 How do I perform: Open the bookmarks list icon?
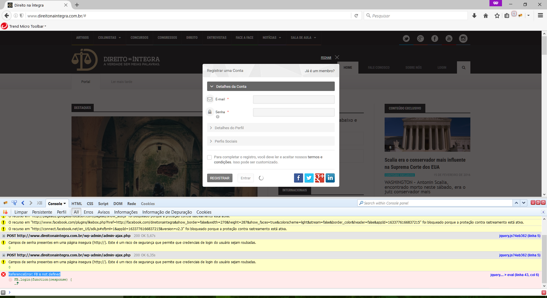507,16
